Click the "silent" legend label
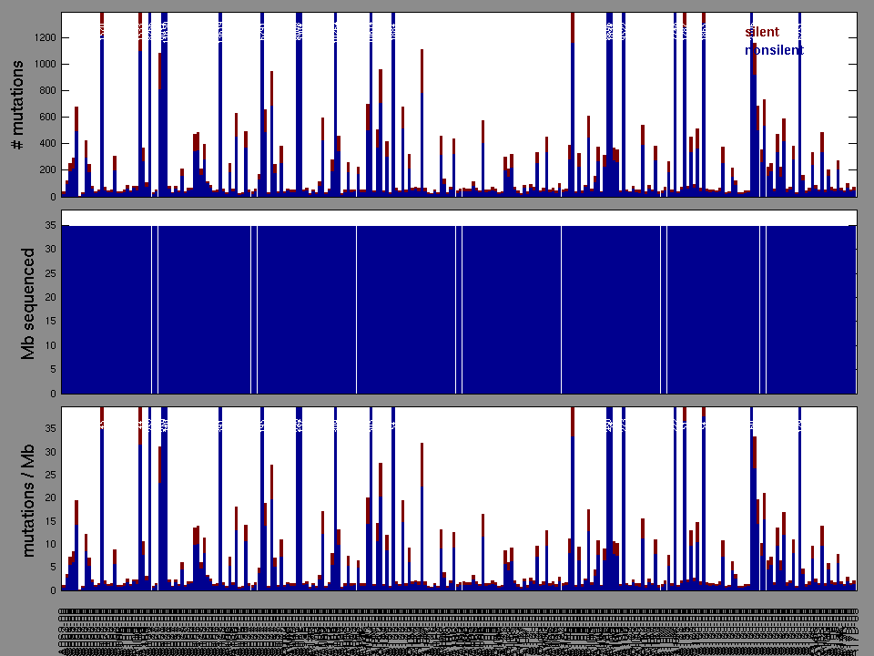This screenshot has height=656, width=874. [762, 32]
